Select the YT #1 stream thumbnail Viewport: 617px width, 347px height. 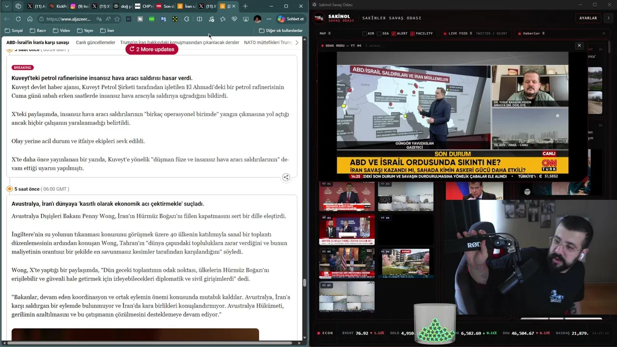click(x=347, y=196)
